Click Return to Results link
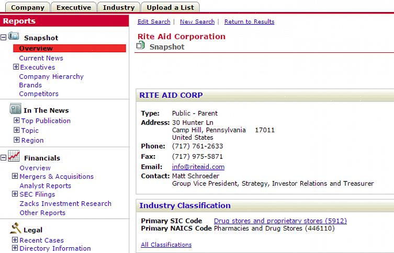Image resolution: width=394 pixels, height=253 pixels. point(249,21)
